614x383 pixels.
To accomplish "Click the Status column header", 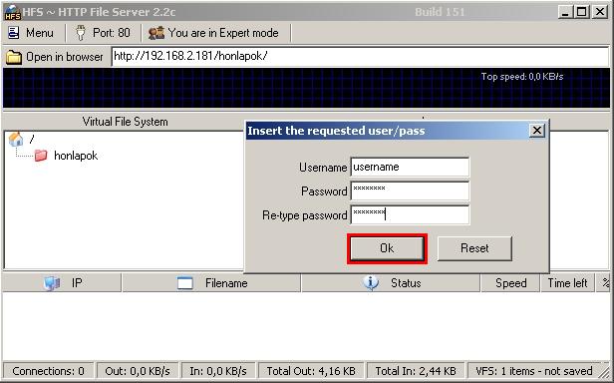I will coord(391,283).
